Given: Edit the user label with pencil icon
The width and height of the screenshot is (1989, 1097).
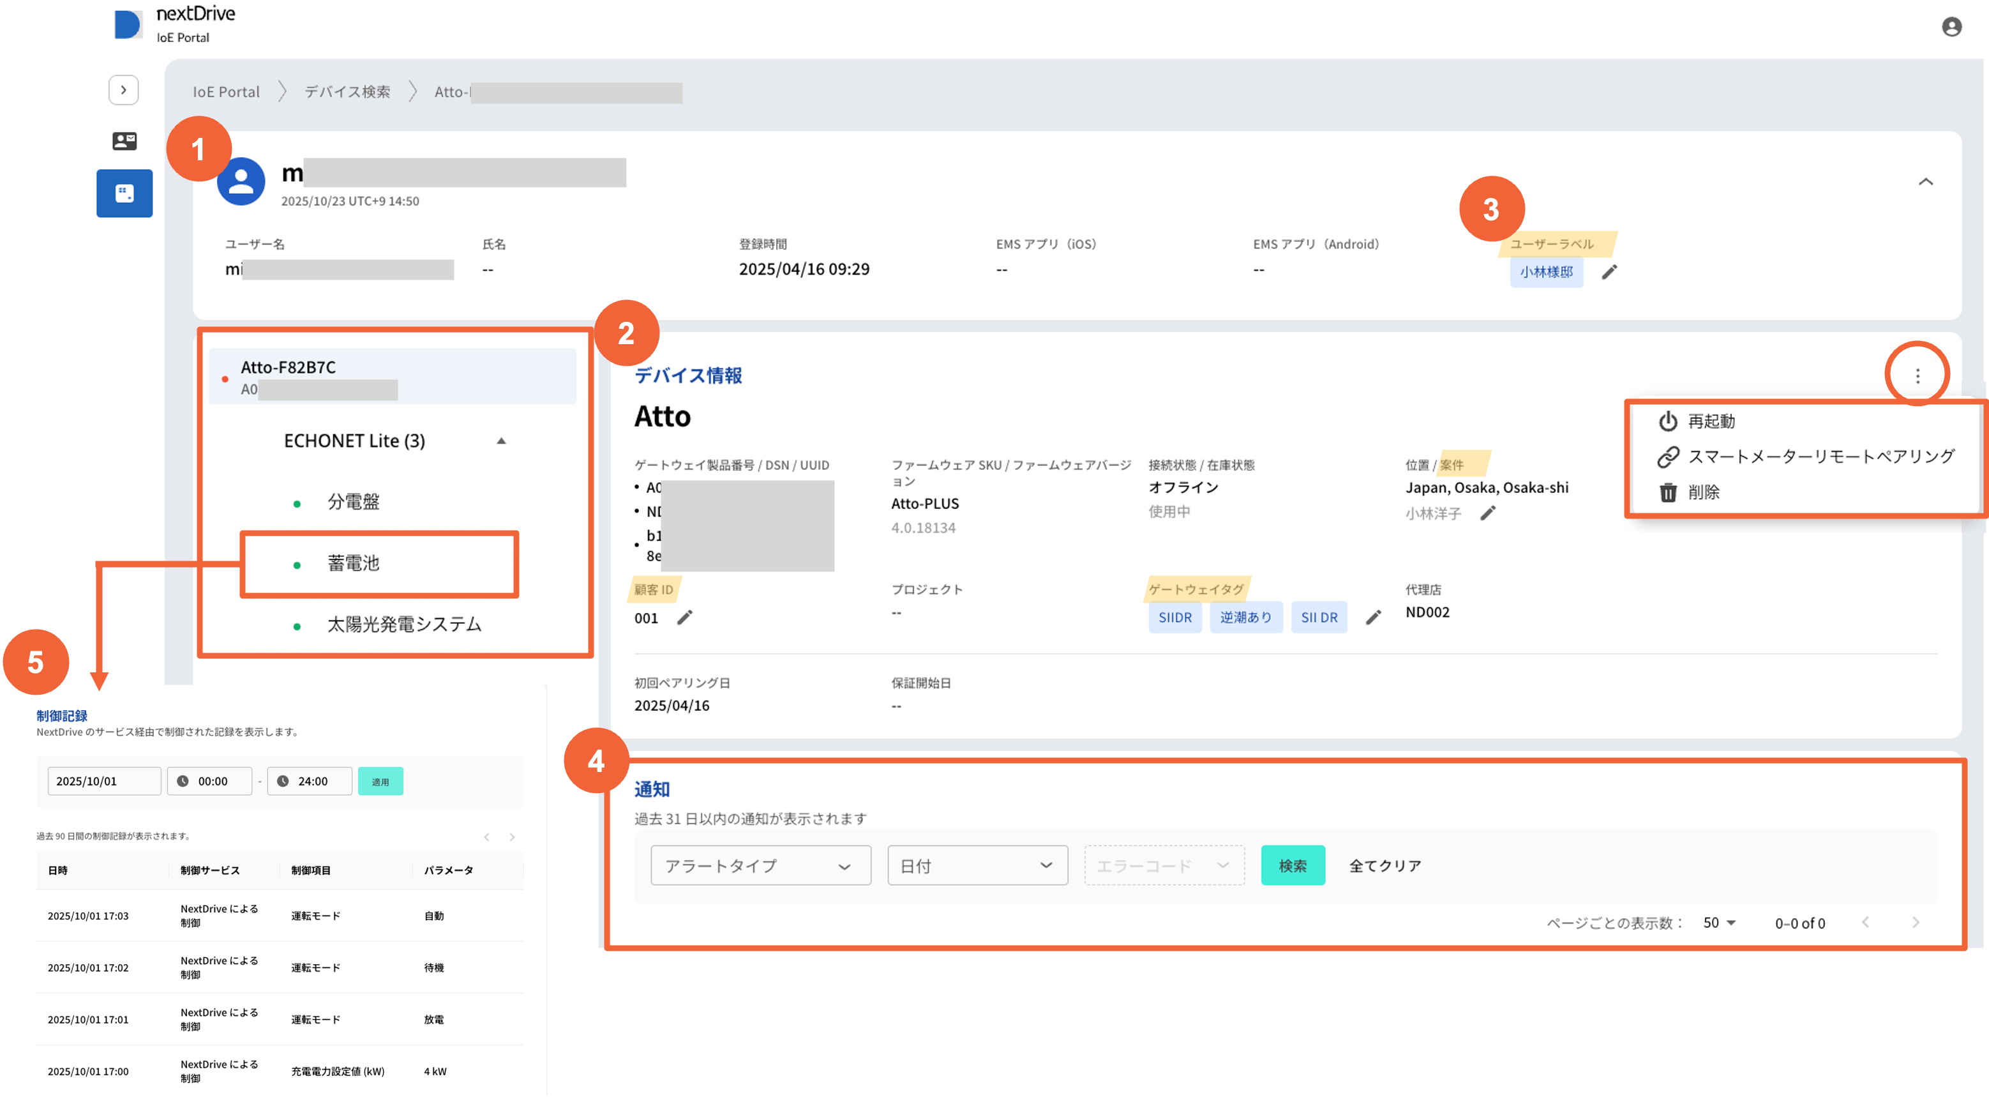Looking at the screenshot, I should click(x=1609, y=272).
